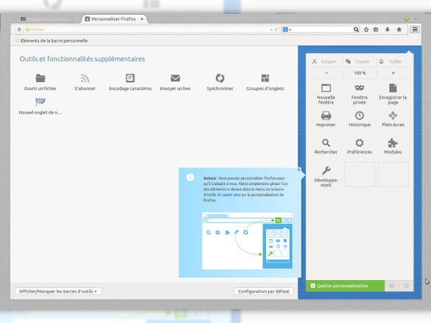Select the Groupes d'onglets icon

pos(265,78)
